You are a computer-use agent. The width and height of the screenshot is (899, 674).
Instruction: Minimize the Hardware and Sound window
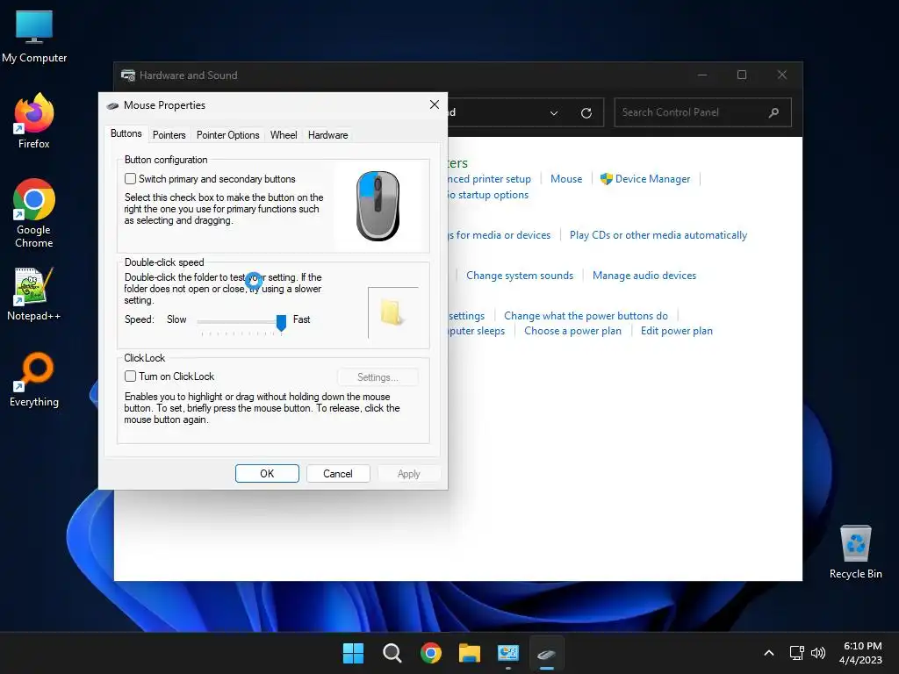point(702,75)
